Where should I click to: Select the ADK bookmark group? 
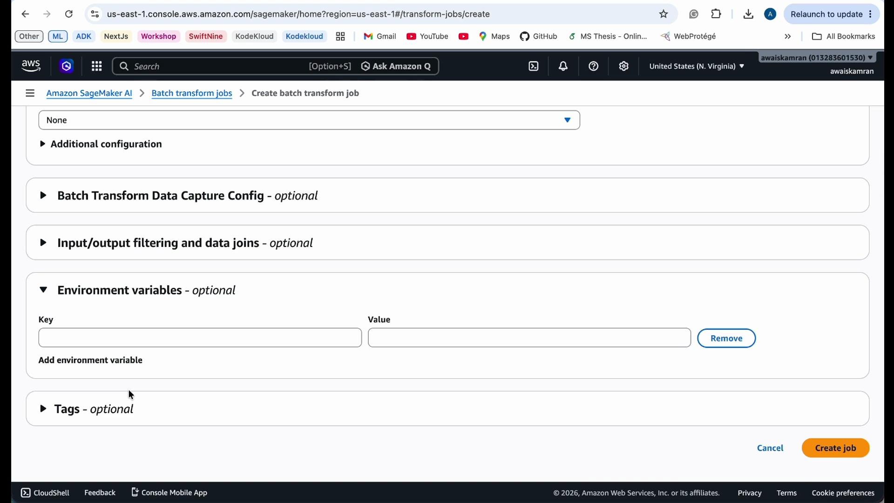pos(84,37)
